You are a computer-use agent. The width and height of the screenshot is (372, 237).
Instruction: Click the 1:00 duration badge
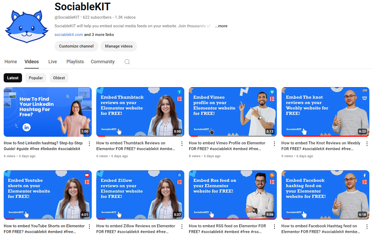pos(85,131)
